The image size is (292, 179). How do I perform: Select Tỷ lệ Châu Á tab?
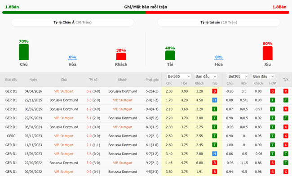72,22
